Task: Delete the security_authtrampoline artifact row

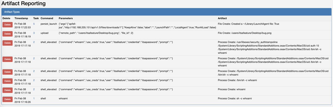Action: (x=7, y=43)
